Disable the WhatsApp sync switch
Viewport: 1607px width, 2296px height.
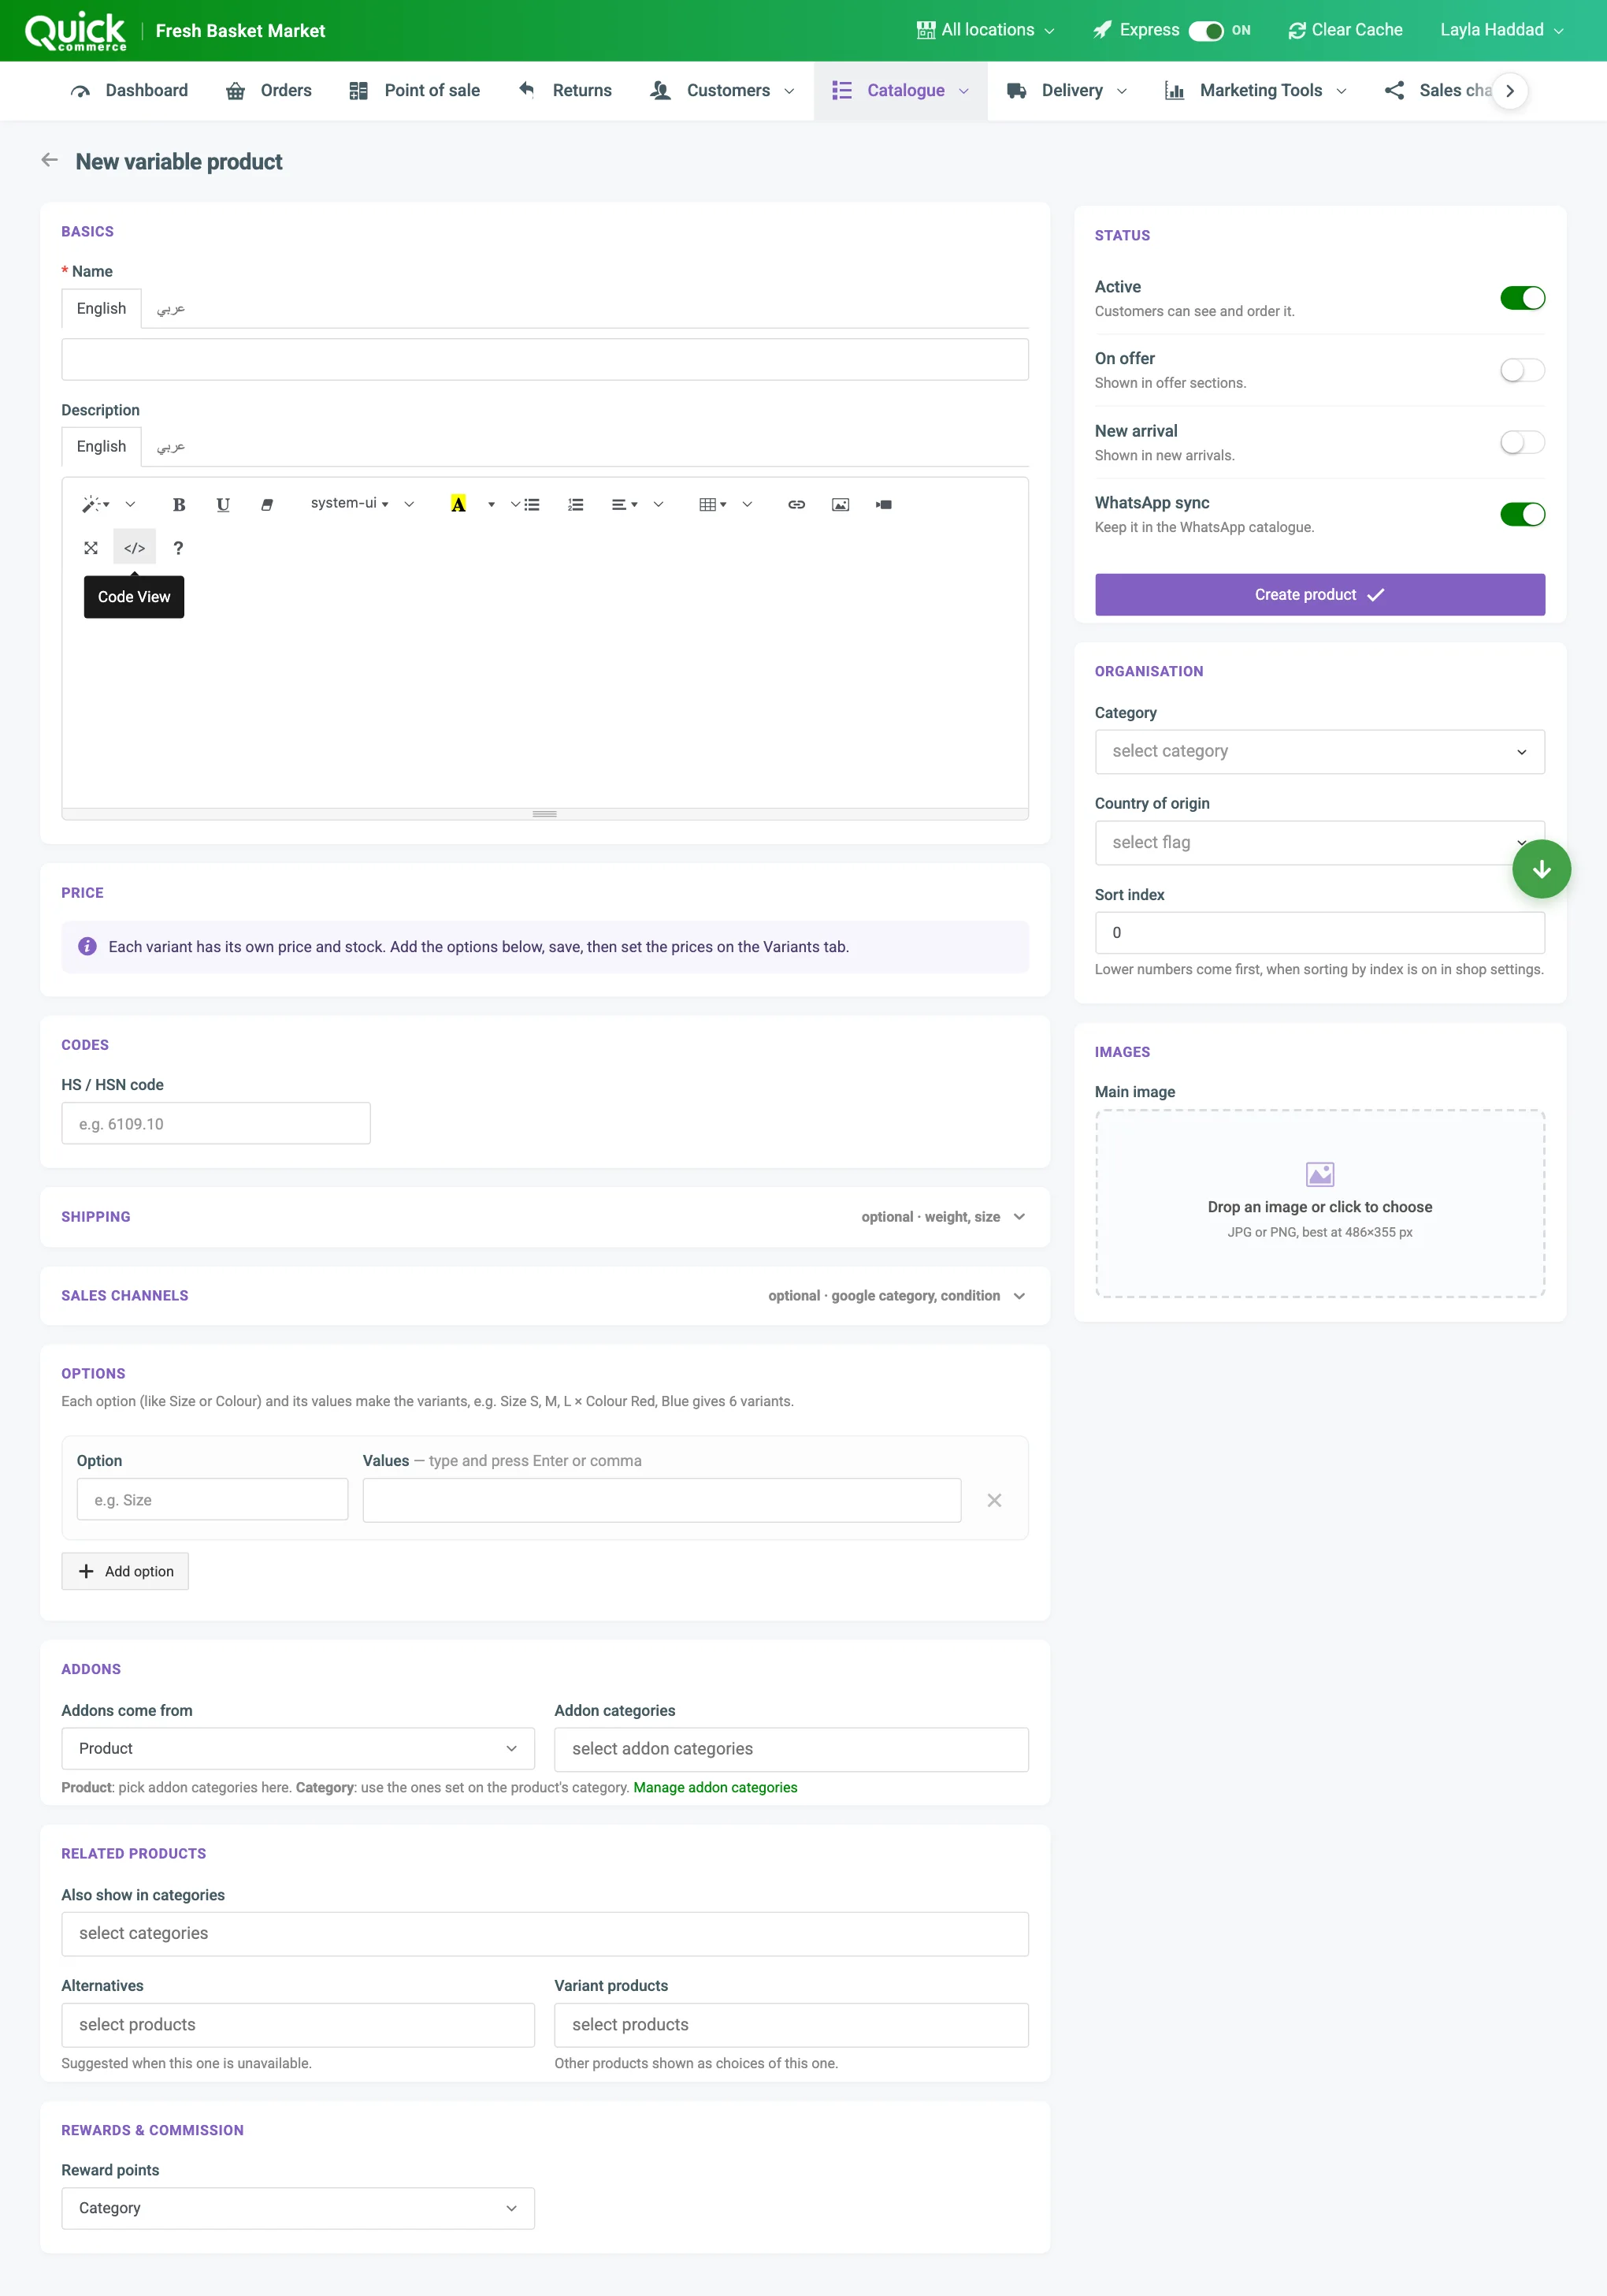pos(1522,514)
